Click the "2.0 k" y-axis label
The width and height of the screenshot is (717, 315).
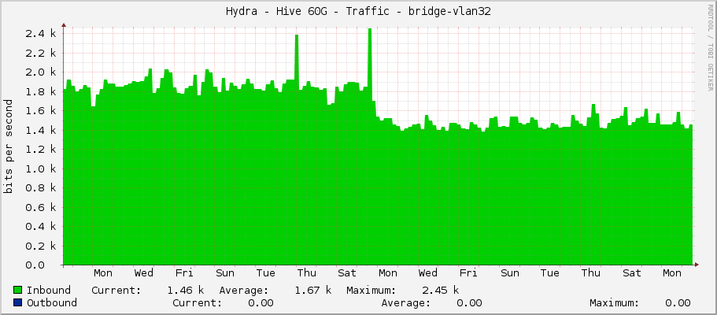click(x=41, y=72)
